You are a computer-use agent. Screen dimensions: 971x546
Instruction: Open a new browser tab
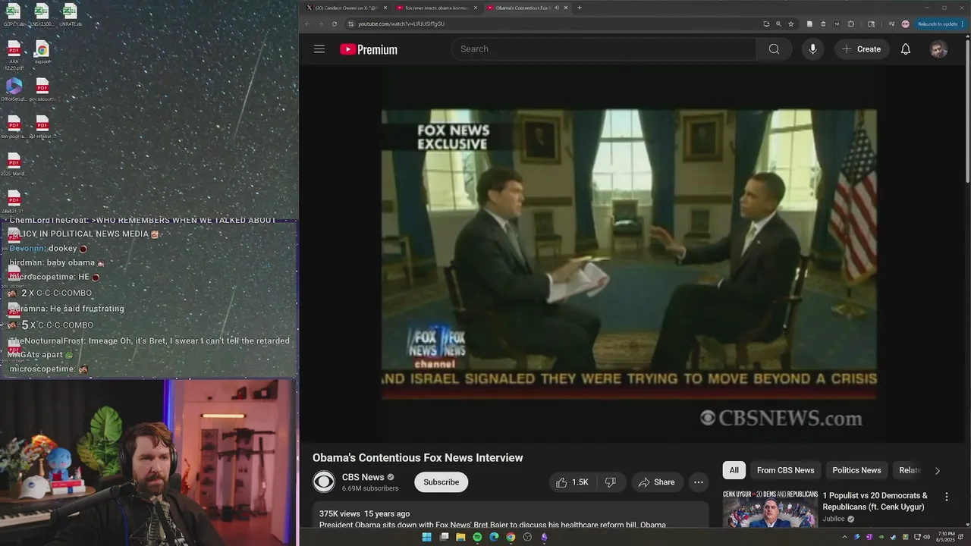(x=580, y=8)
